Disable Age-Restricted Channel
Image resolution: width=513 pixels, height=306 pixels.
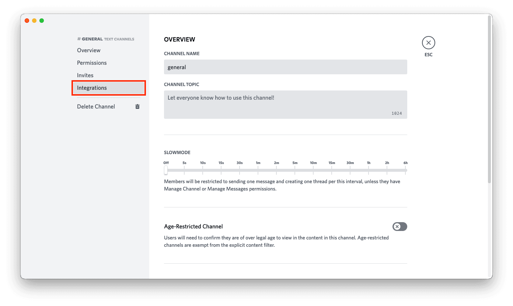[x=399, y=227]
